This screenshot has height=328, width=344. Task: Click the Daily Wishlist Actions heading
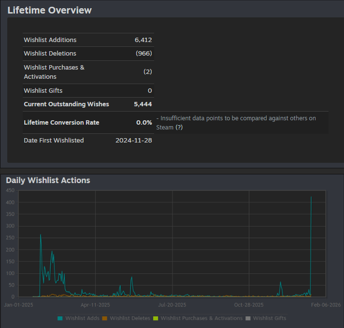point(48,180)
